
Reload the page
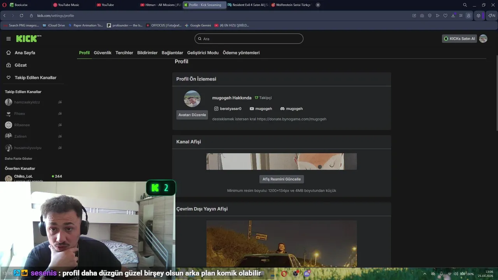[x=21, y=16]
